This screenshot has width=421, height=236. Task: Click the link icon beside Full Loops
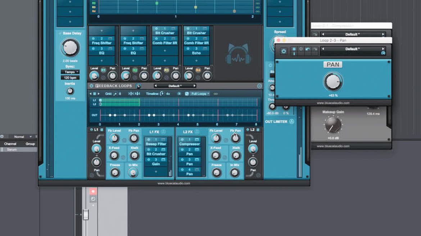pyautogui.click(x=215, y=94)
